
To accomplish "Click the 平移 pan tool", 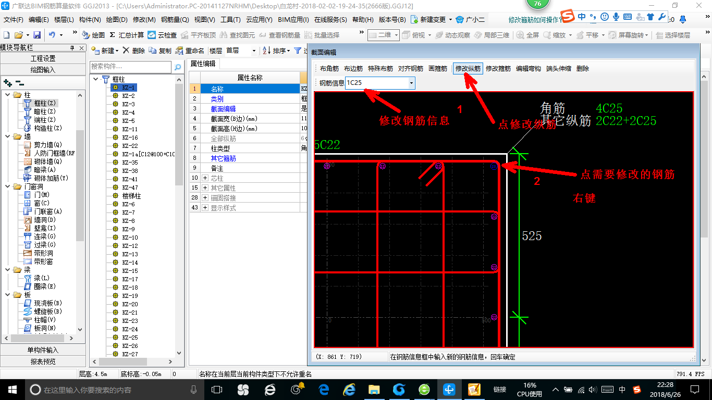I will click(587, 35).
